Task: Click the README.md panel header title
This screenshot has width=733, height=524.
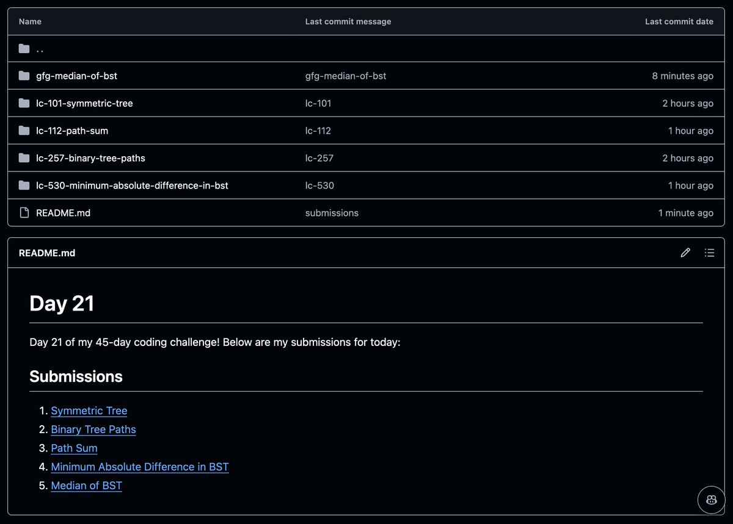Action: point(47,253)
